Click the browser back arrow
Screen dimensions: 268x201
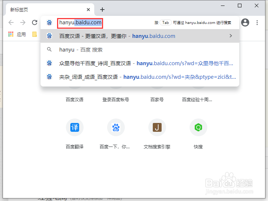click(x=11, y=22)
